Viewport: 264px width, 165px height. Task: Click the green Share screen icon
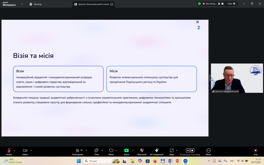coord(126,151)
